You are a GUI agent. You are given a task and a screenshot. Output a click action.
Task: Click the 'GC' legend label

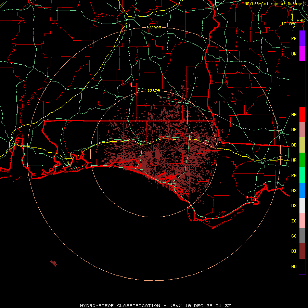(x=294, y=236)
